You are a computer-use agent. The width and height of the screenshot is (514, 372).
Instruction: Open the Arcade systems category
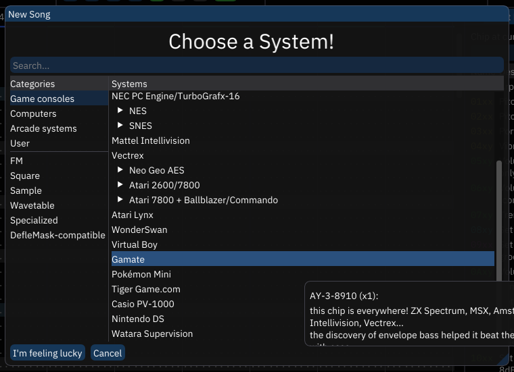43,128
